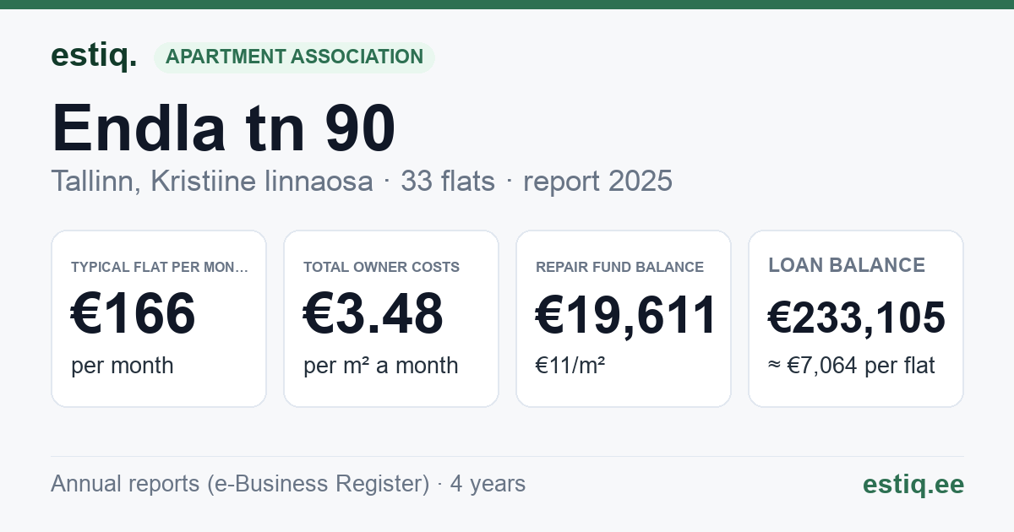The height and width of the screenshot is (532, 1014).
Task: Click the €11/m² caption
Action: click(570, 366)
